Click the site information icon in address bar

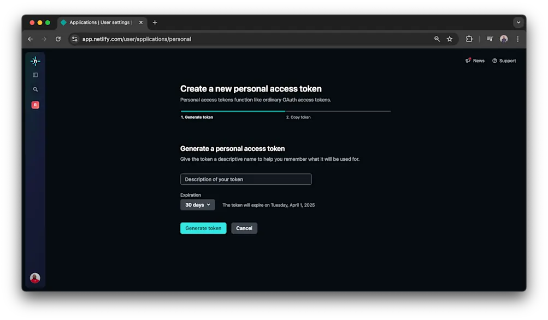tap(74, 39)
